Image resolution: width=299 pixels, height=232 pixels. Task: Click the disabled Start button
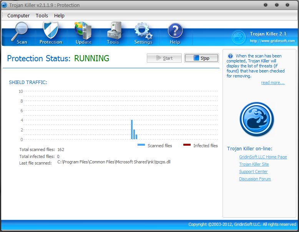pyautogui.click(x=164, y=58)
